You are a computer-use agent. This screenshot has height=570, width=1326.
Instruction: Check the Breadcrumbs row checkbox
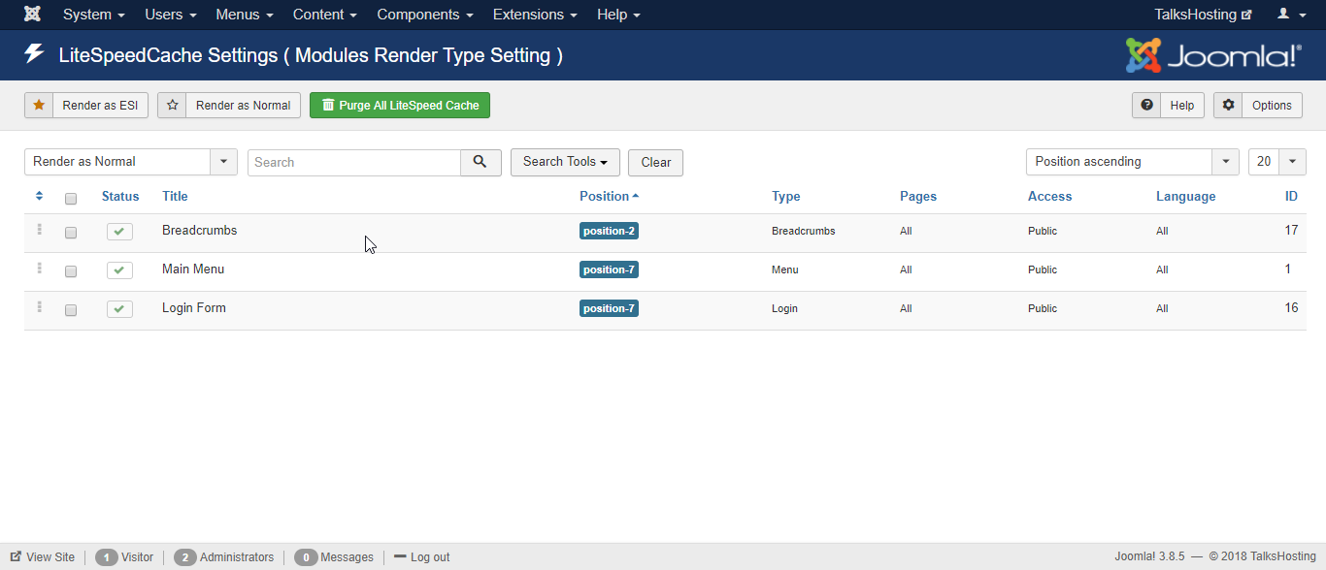pos(71,233)
